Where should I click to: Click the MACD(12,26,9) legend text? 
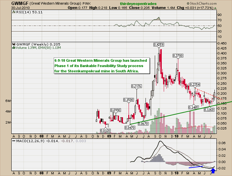(x=51, y=141)
